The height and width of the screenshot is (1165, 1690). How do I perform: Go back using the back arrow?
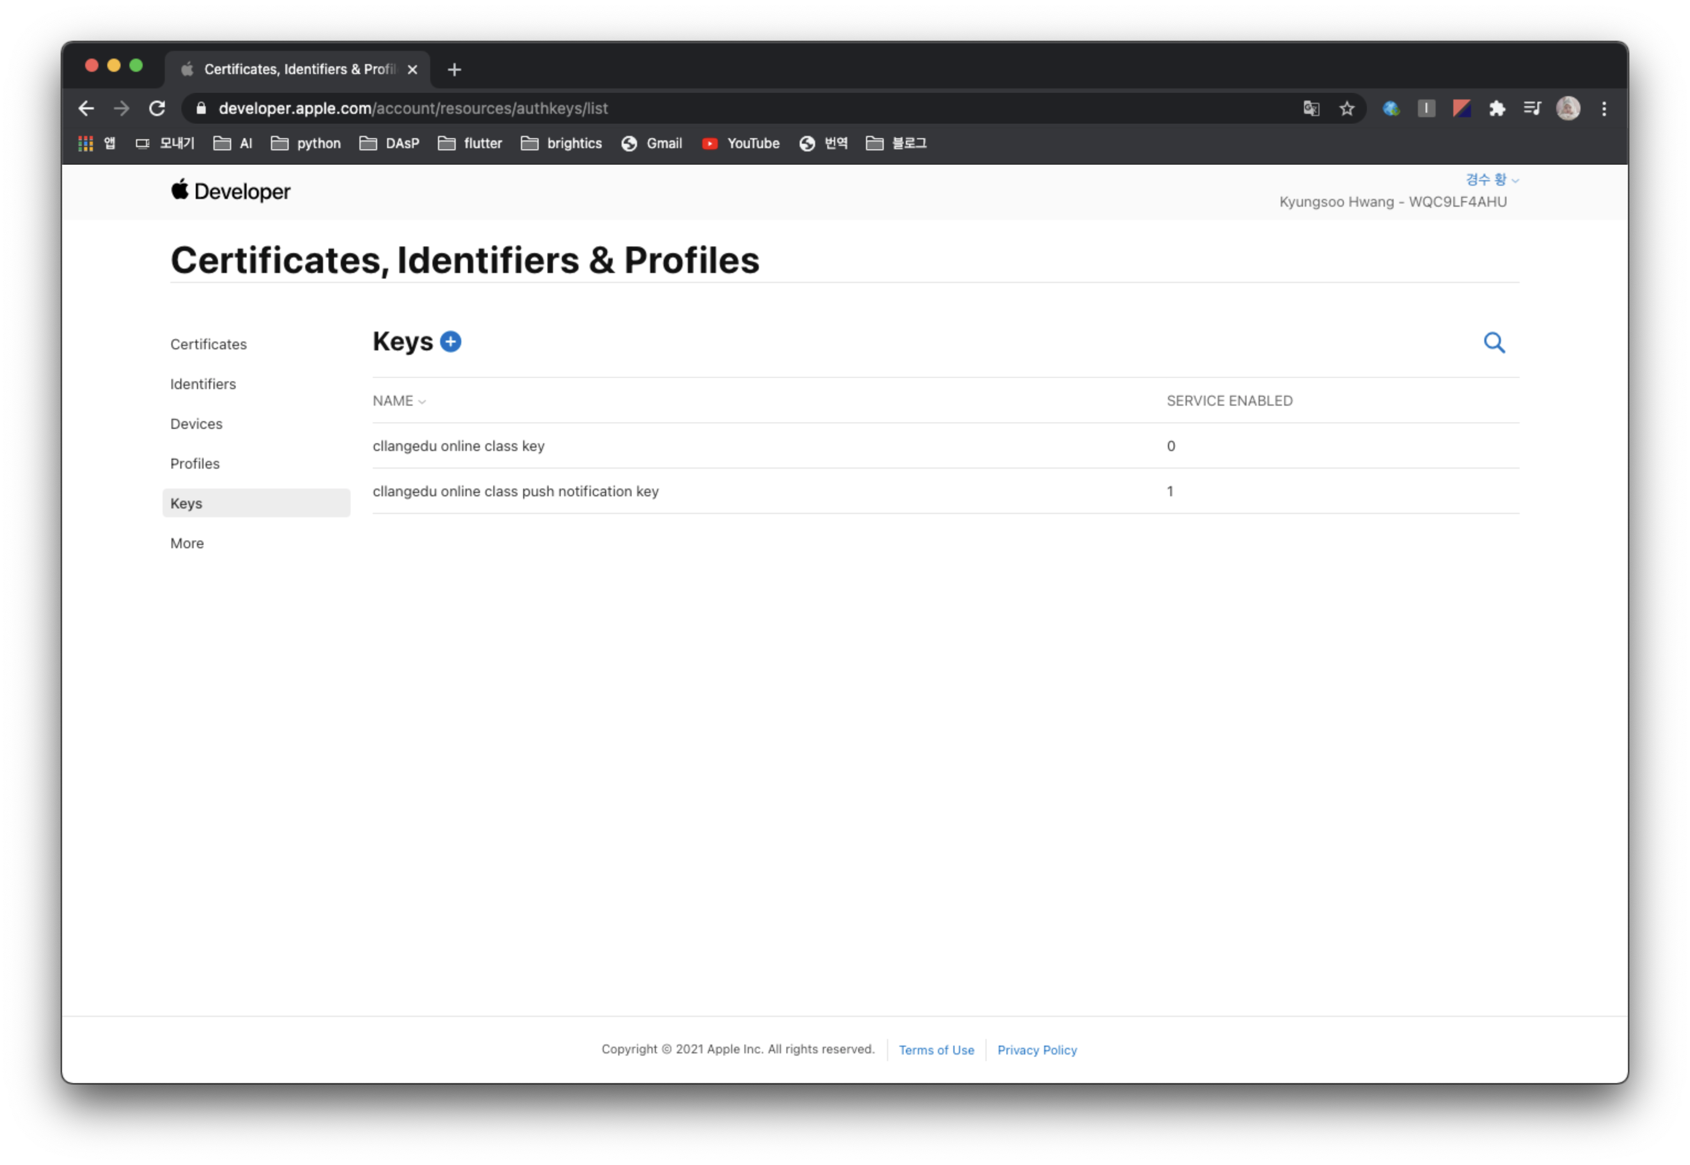[x=86, y=109]
